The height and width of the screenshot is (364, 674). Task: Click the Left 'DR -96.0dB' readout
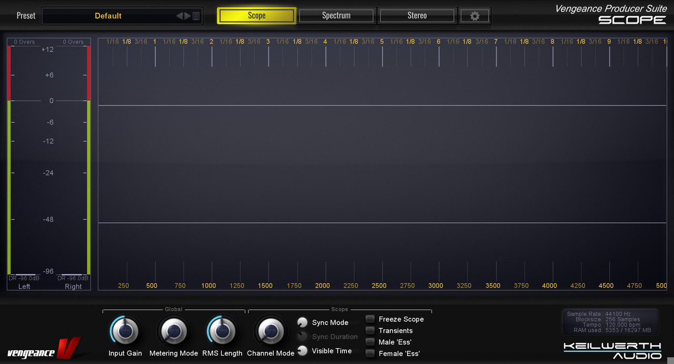pyautogui.click(x=24, y=278)
